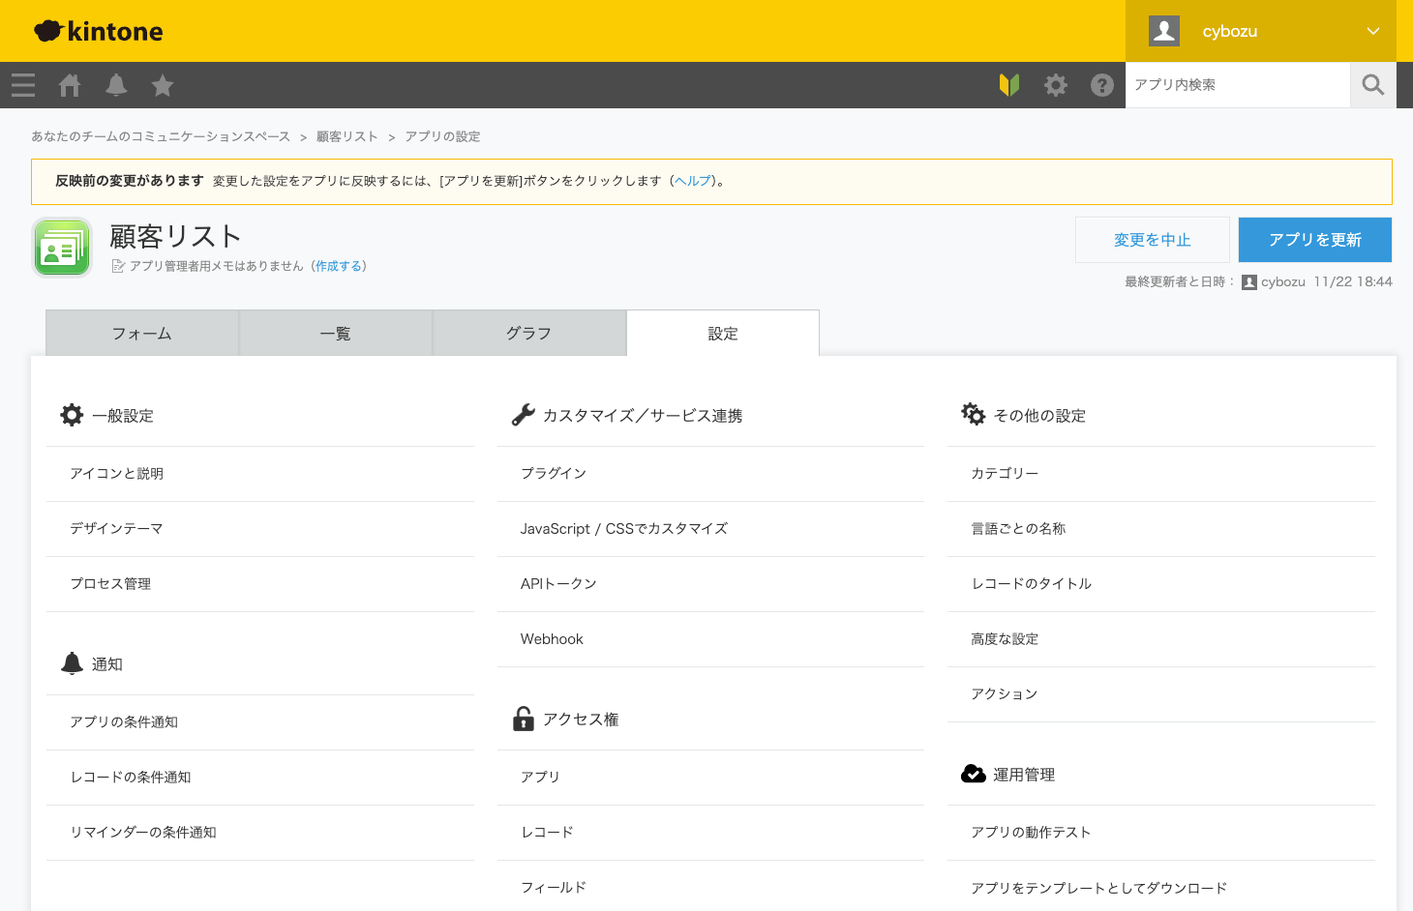Click the cloud icon beside 運用管理

974,774
